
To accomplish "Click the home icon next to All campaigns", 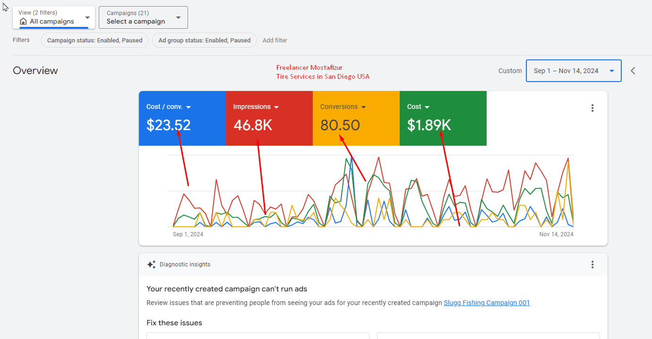I will (x=23, y=22).
